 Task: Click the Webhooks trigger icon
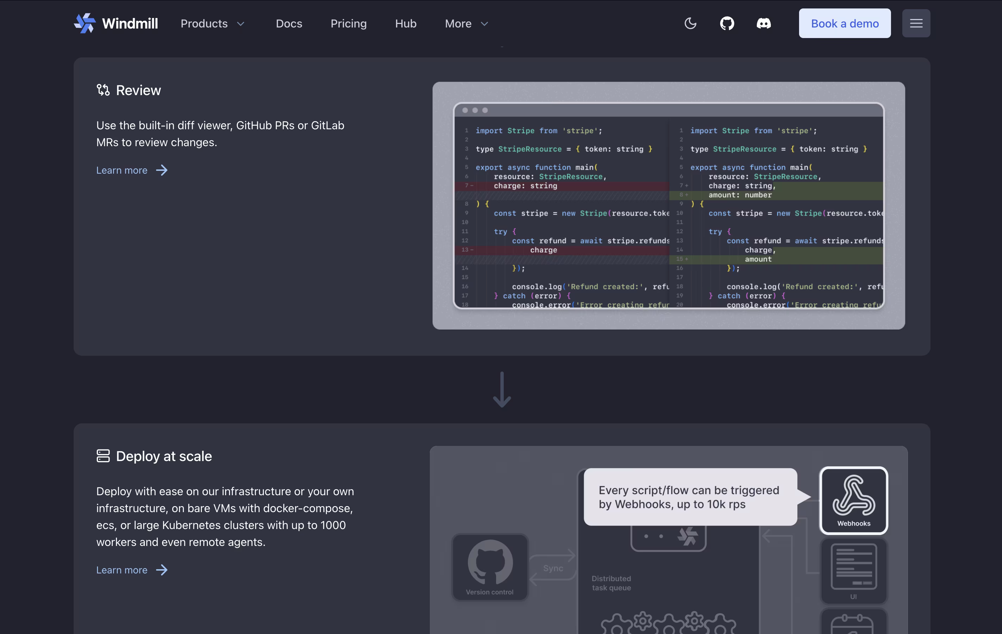click(853, 501)
